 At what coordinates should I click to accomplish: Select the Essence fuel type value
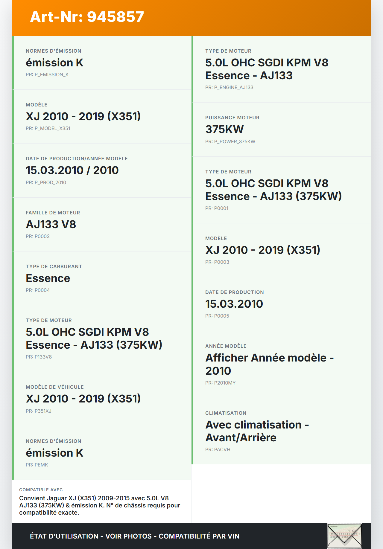[48, 278]
